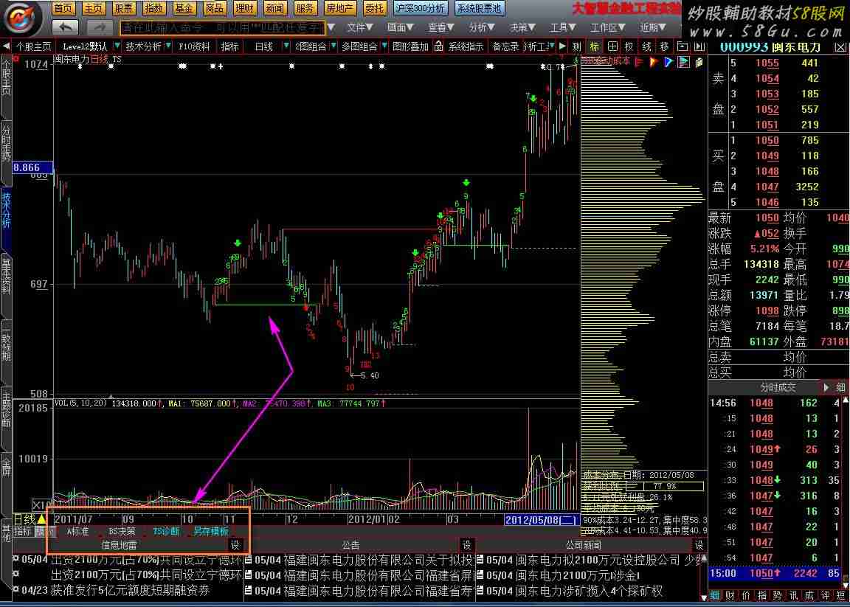Click the A标准 template option
The height and width of the screenshot is (607, 850).
pos(77,531)
